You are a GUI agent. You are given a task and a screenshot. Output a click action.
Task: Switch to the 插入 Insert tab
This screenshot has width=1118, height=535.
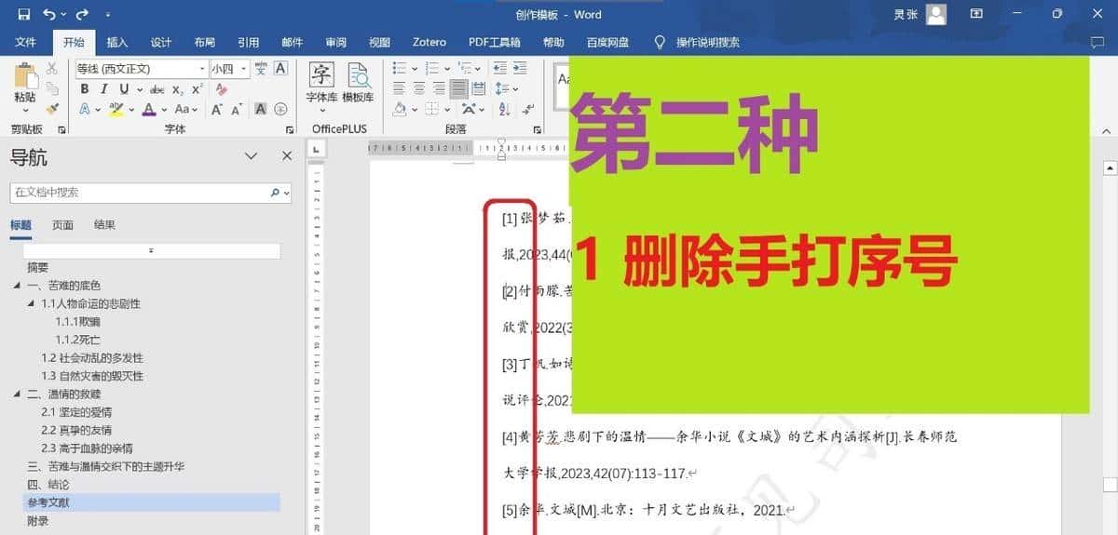[x=117, y=42]
